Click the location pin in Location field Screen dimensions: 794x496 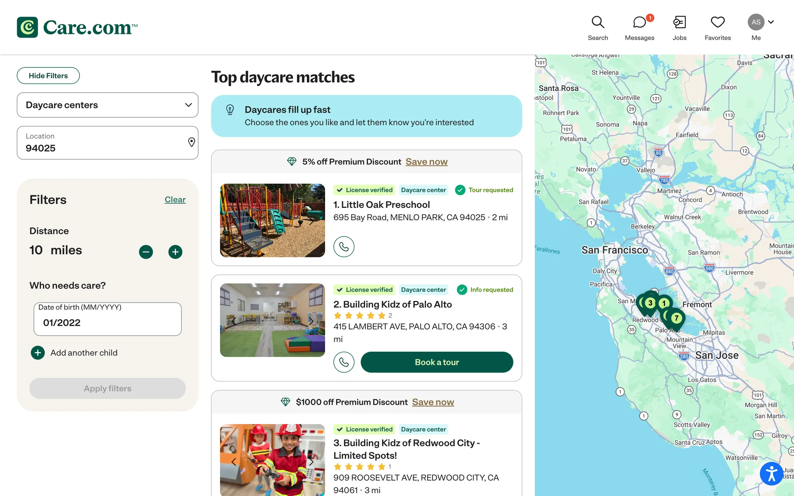(191, 142)
